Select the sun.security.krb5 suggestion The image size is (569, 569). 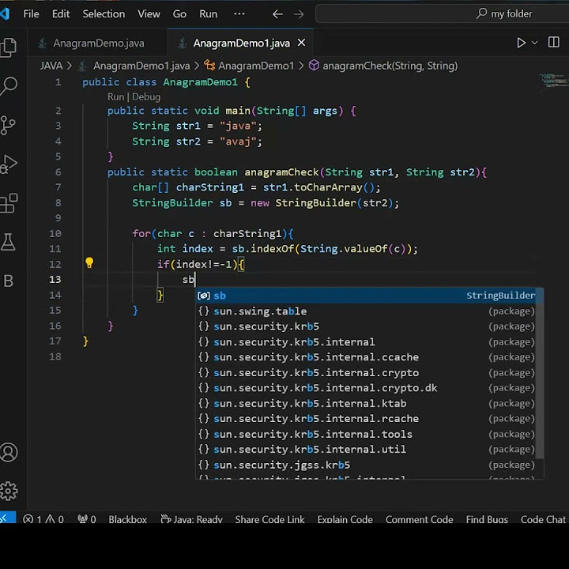coord(367,326)
